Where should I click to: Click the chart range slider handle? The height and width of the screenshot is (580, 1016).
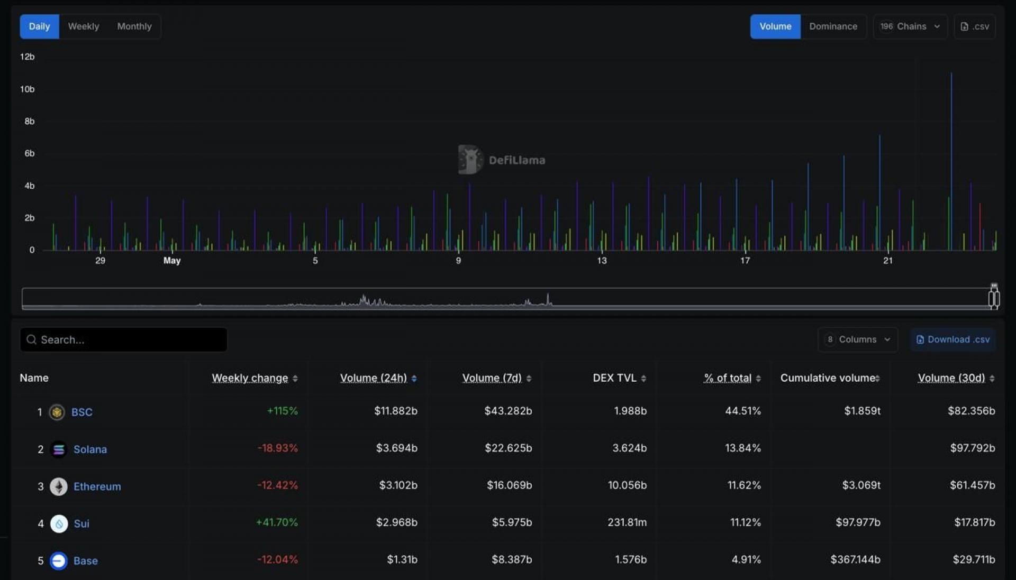point(994,298)
